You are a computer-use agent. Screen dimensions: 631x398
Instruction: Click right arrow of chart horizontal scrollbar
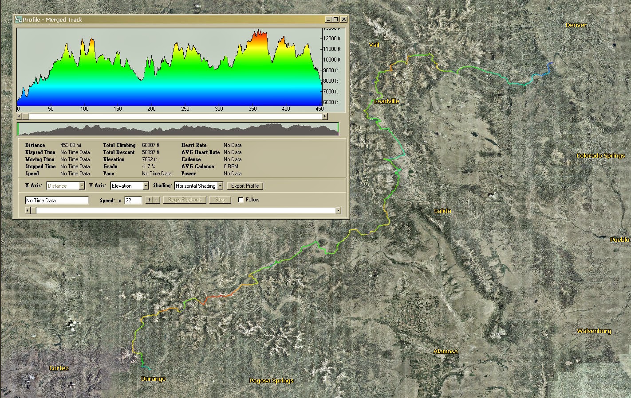325,116
